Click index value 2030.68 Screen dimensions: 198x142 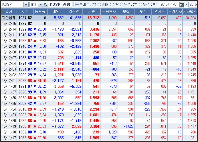25,98
